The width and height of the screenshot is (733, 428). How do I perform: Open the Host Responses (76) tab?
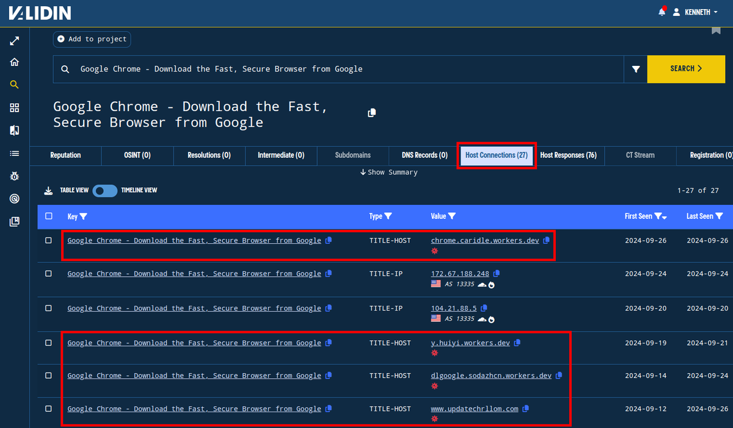(568, 155)
